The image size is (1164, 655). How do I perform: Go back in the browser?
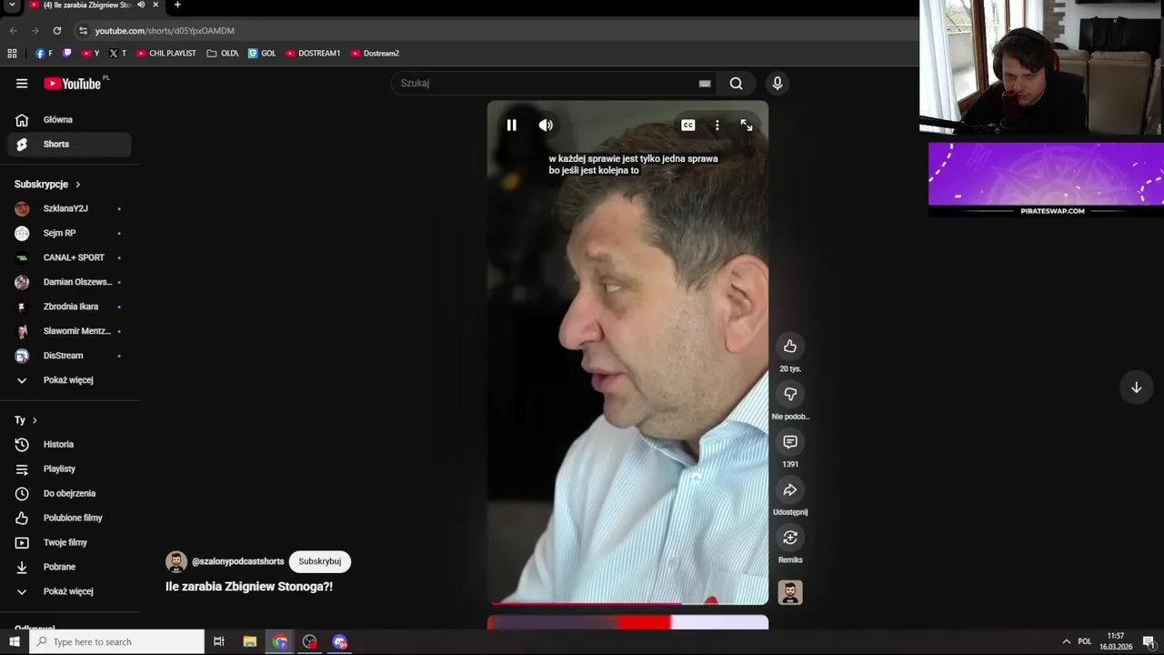coord(14,31)
